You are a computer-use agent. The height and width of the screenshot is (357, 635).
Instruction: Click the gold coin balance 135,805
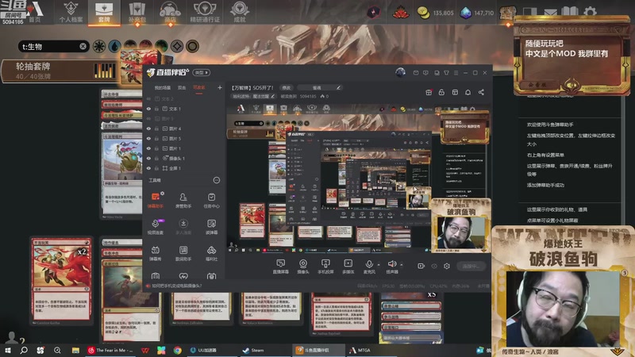tap(435, 13)
